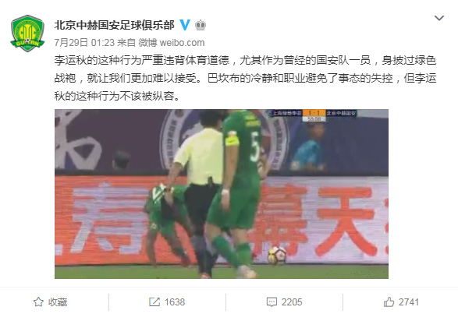Click the repost share icon
Image resolution: width=458 pixels, height=314 pixels.
154,302
